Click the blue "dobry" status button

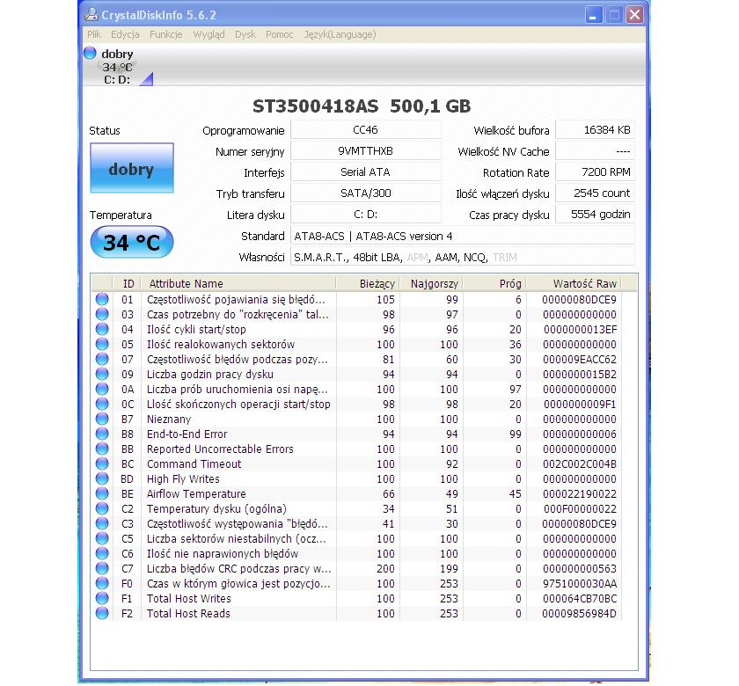[131, 168]
